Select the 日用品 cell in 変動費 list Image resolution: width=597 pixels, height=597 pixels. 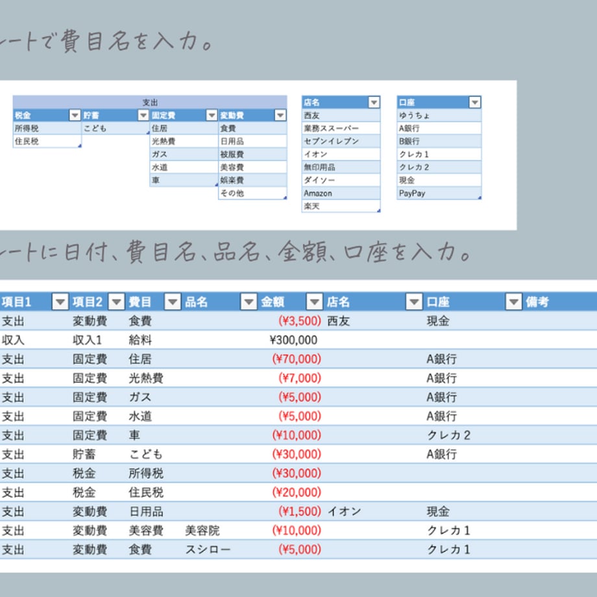click(252, 141)
